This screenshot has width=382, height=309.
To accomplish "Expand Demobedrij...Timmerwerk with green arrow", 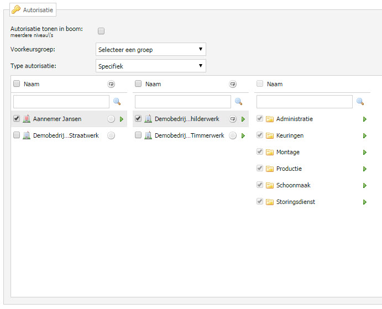I will [x=243, y=136].
